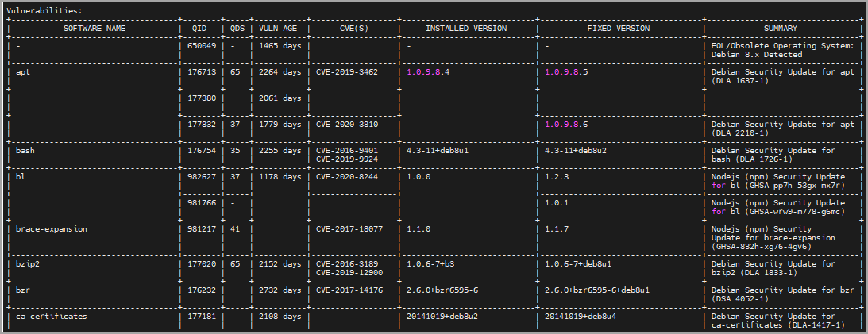
Task: Click the SUMMARY column header
Action: point(781,29)
